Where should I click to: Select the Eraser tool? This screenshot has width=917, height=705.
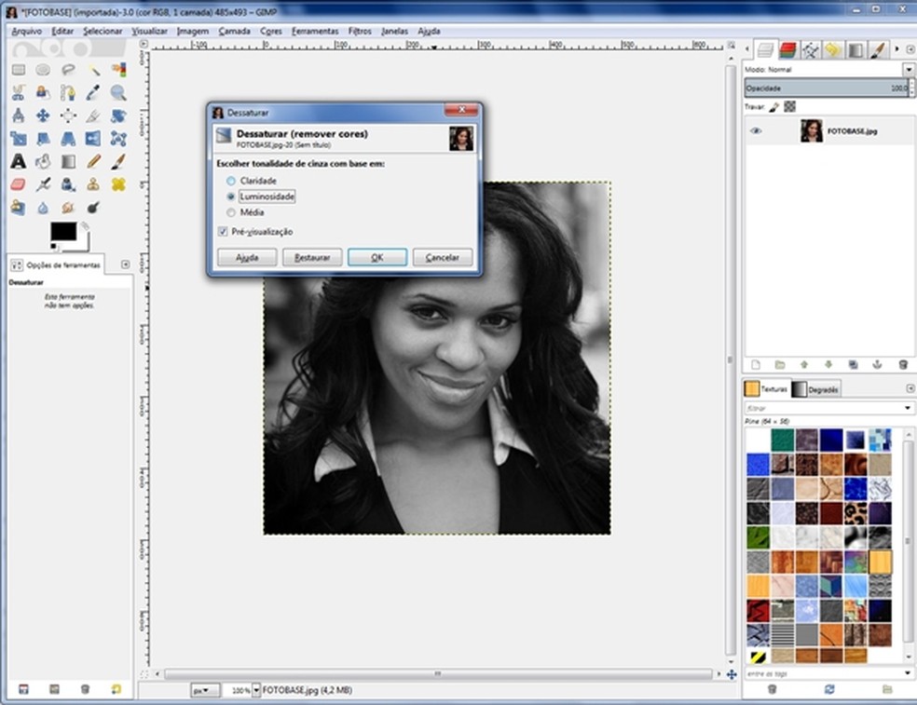(18, 184)
